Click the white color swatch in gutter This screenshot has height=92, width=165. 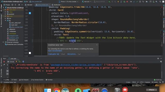[x=30, y=53]
